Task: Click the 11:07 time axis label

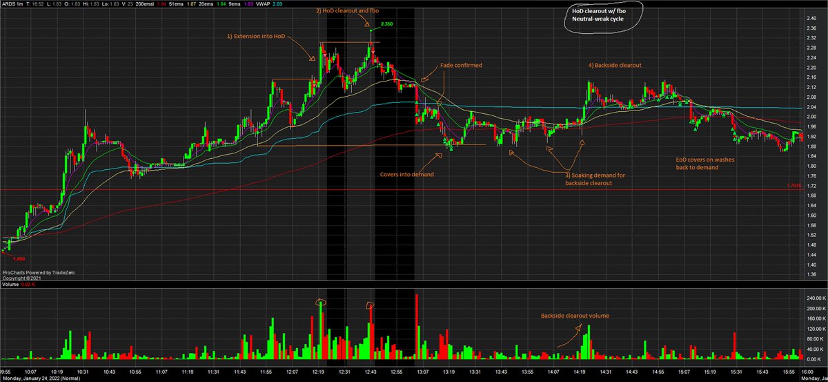Action: point(162,371)
